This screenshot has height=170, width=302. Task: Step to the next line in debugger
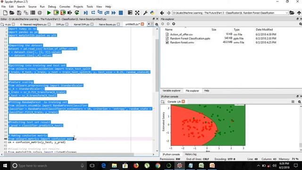[93, 13]
